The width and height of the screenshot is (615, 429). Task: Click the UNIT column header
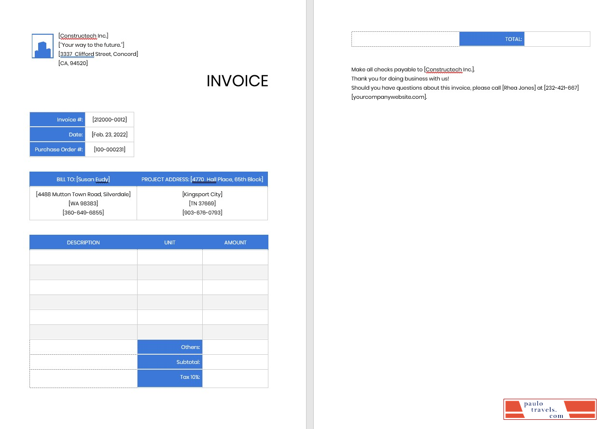(x=169, y=242)
